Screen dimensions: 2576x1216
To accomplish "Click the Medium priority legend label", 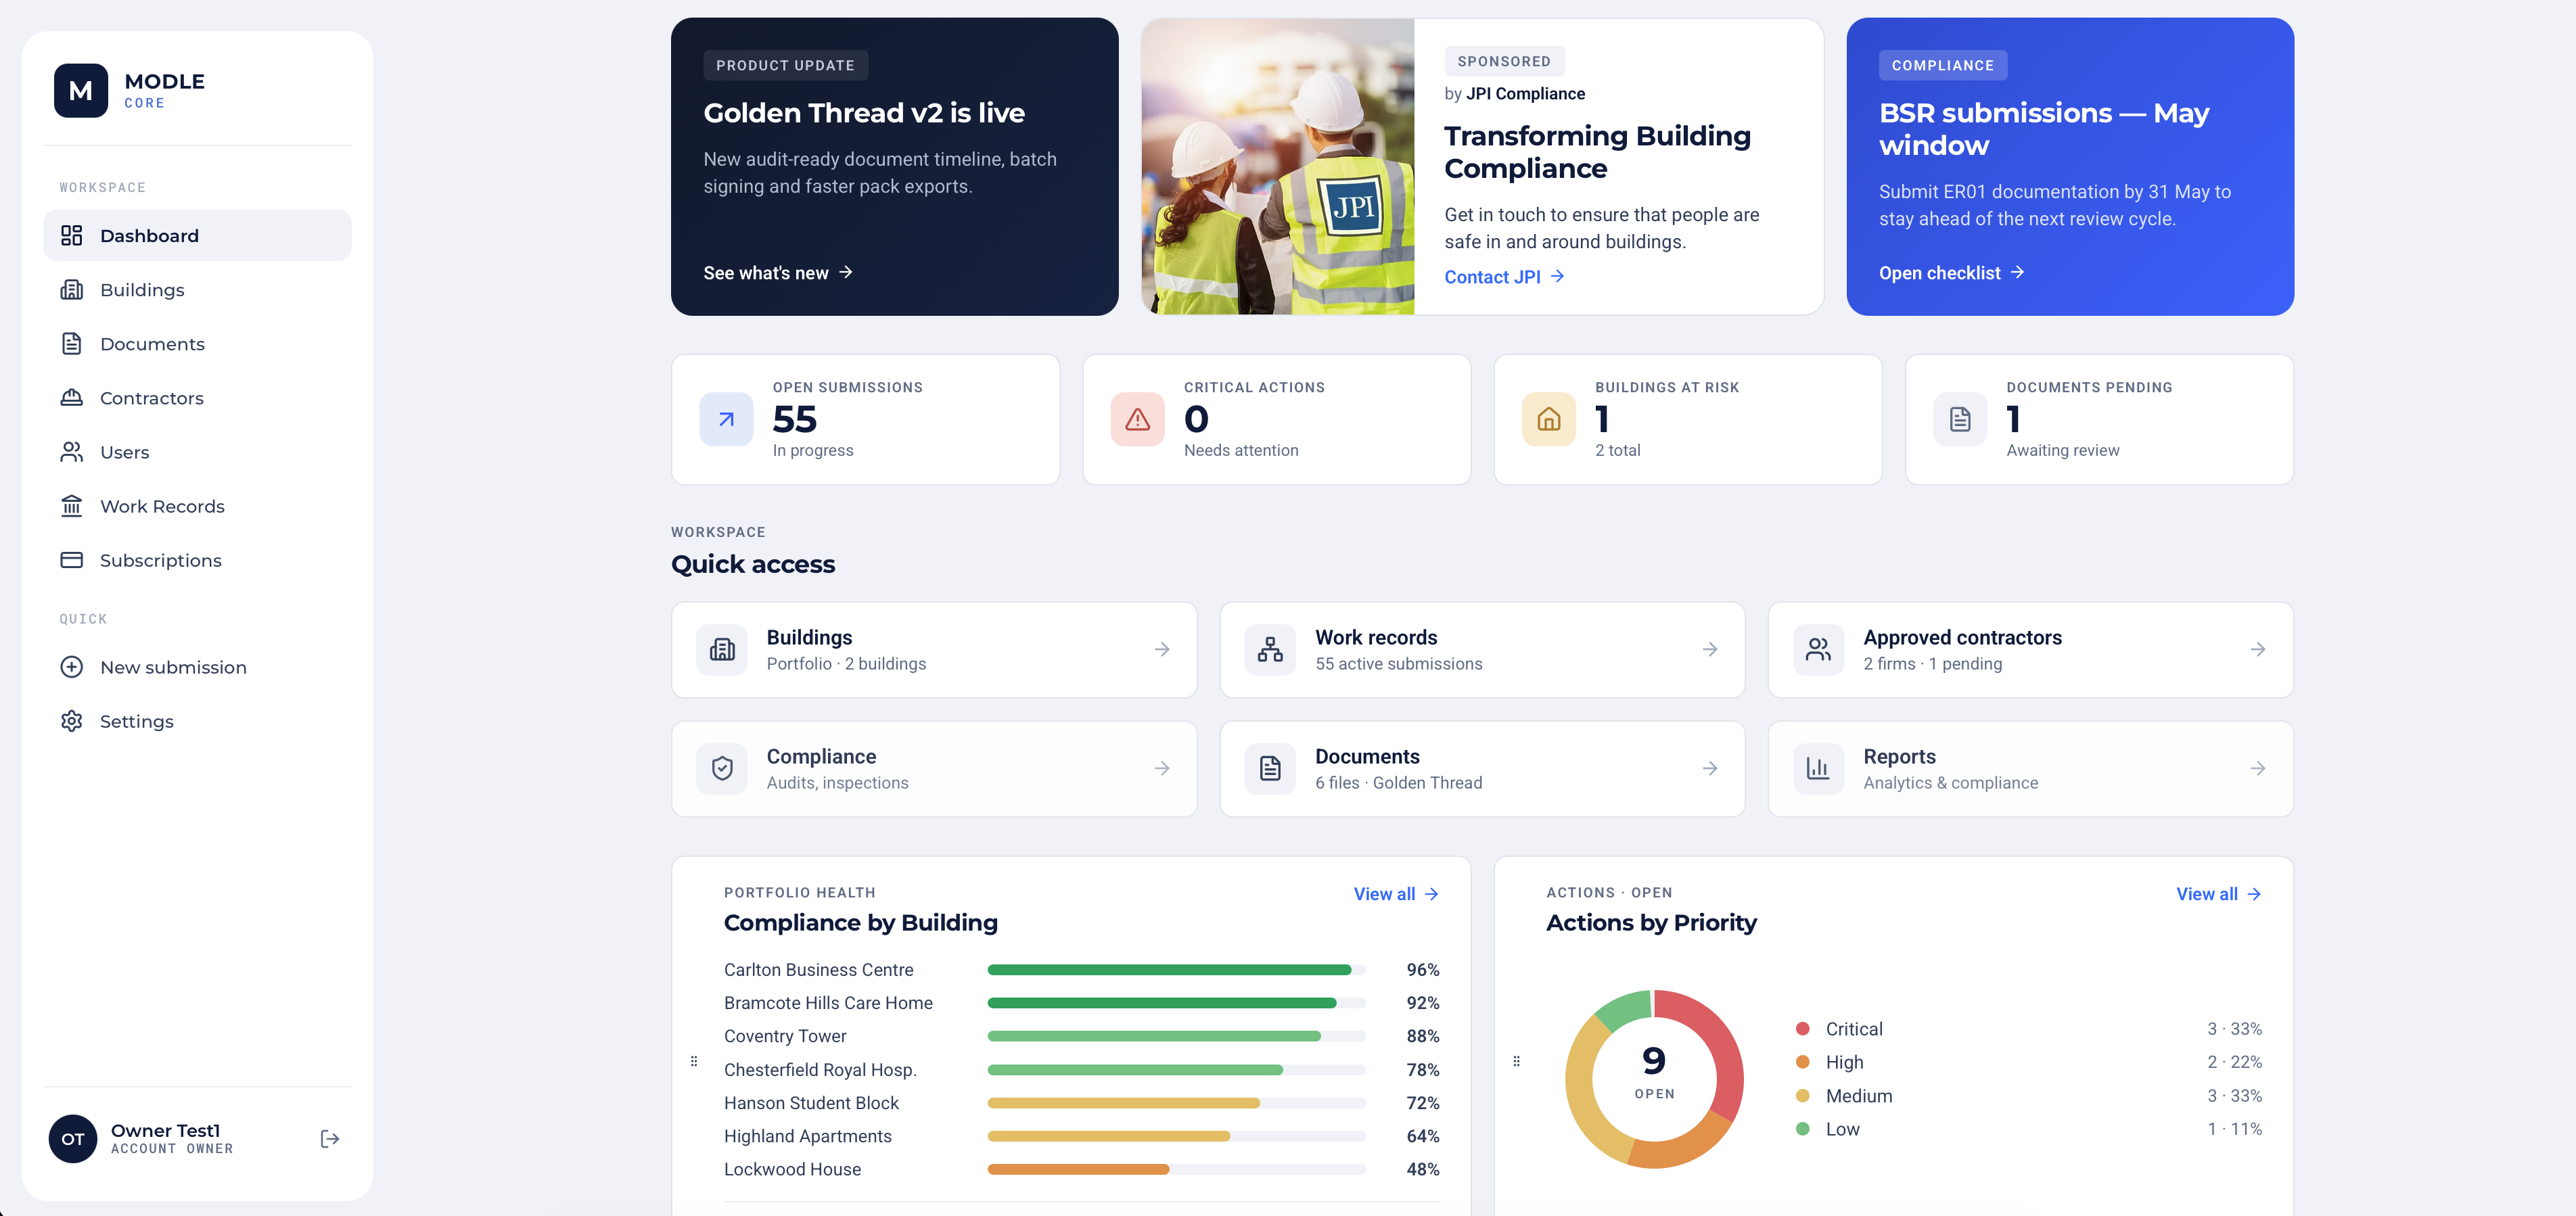I will [1859, 1096].
